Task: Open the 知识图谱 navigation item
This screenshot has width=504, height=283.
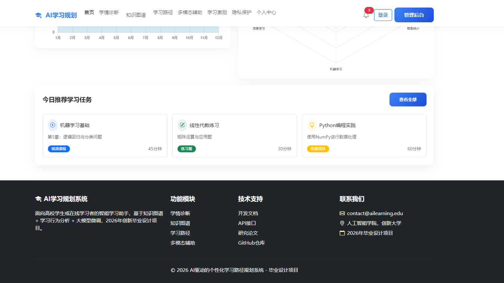Action: tap(136, 14)
